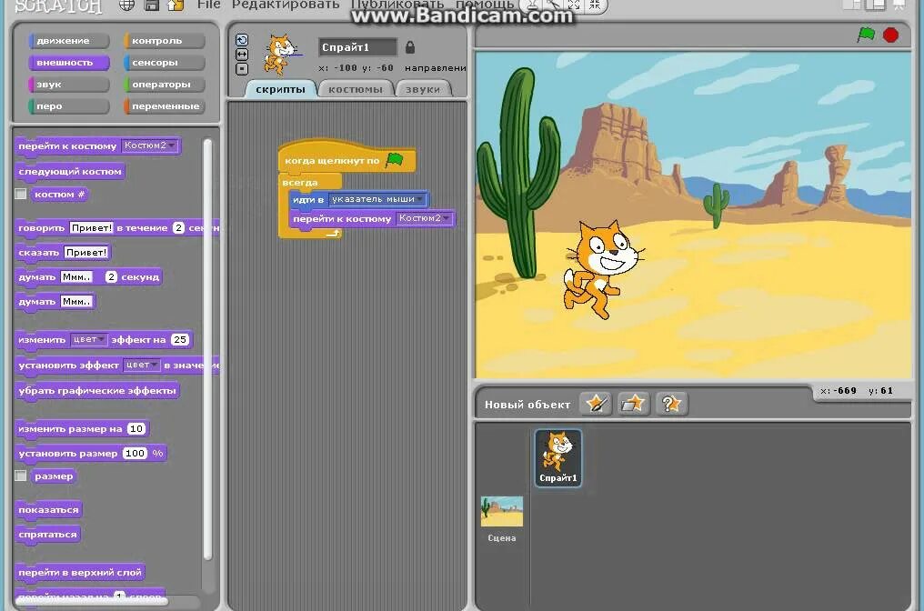Viewport: 924px width, 611px height.
Task: Open the Публиковать menu
Action: coord(397,5)
